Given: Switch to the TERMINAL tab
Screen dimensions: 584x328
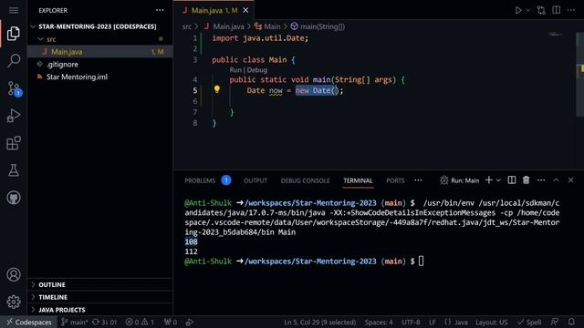Looking at the screenshot, I should [358, 180].
